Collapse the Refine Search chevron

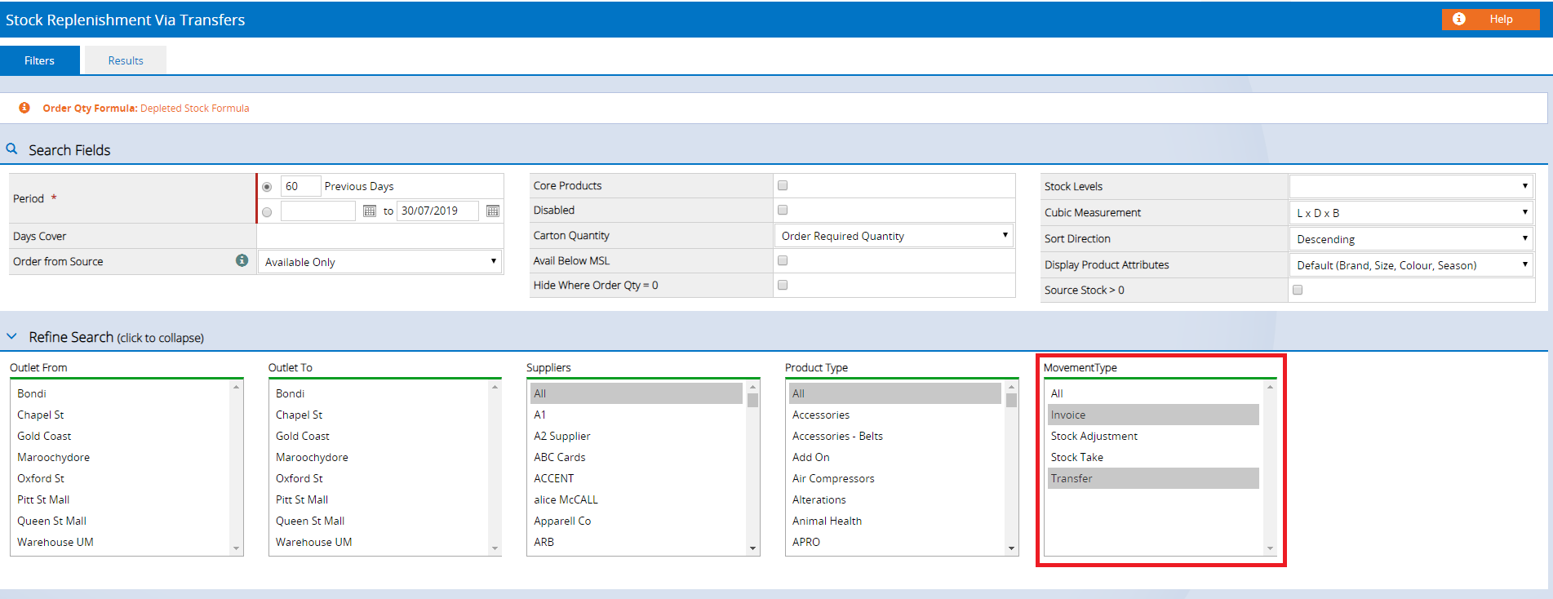click(11, 336)
